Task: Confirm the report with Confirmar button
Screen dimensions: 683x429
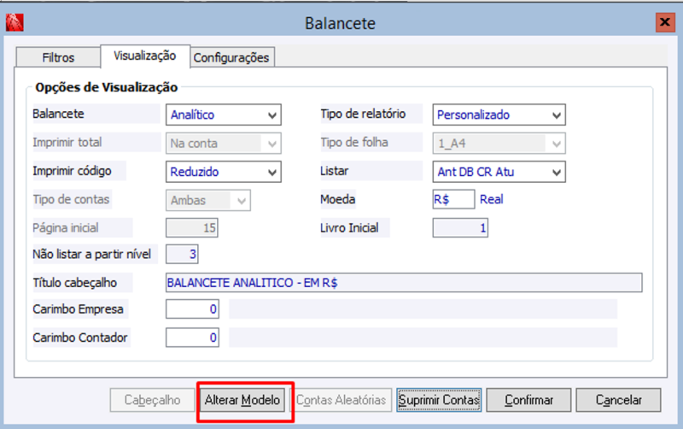Action: tap(528, 400)
